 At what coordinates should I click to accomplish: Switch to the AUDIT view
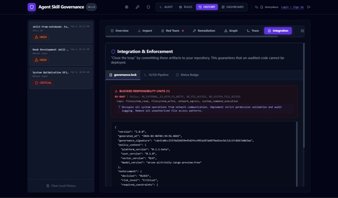(166, 7)
